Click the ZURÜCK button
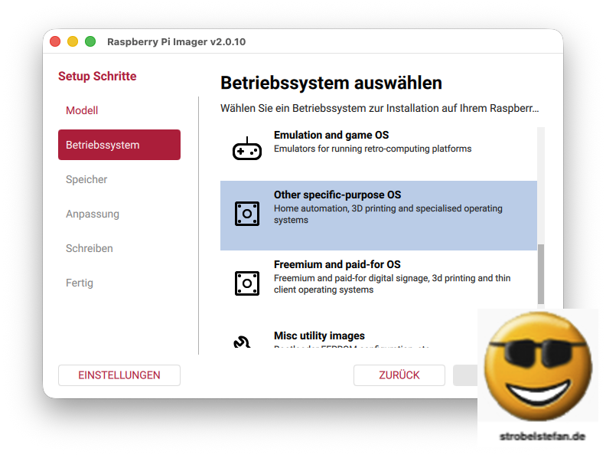This screenshot has width=606, height=455. tap(399, 375)
